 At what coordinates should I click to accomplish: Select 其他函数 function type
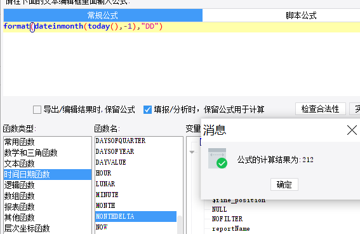click(48, 217)
